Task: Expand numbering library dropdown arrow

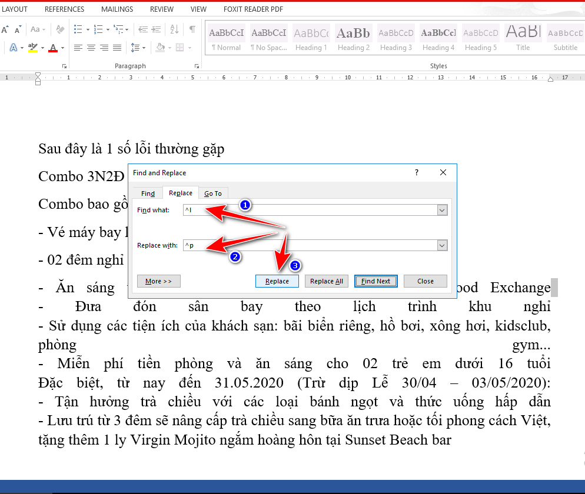Action: click(108, 29)
